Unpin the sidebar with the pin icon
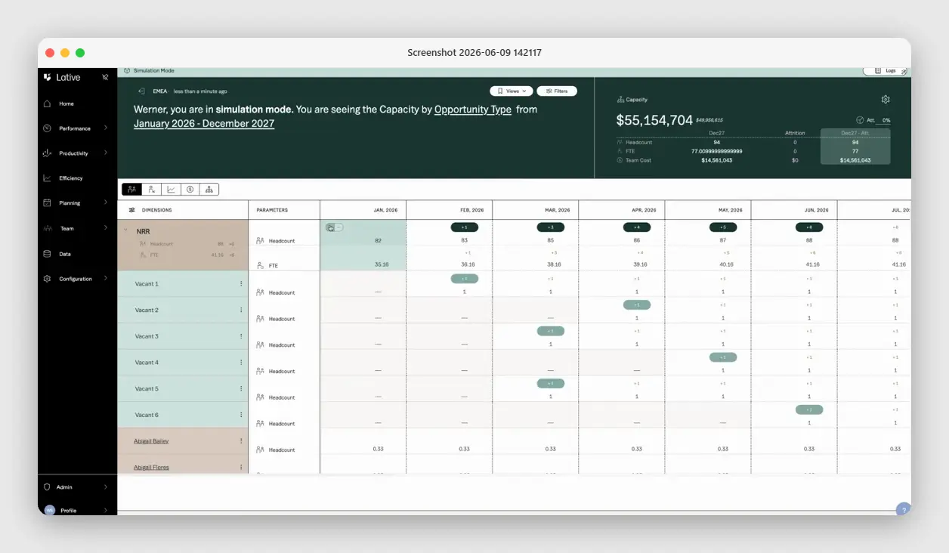The width and height of the screenshot is (949, 553). [105, 77]
